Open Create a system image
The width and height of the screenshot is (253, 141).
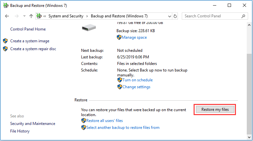pyautogui.click(x=30, y=41)
